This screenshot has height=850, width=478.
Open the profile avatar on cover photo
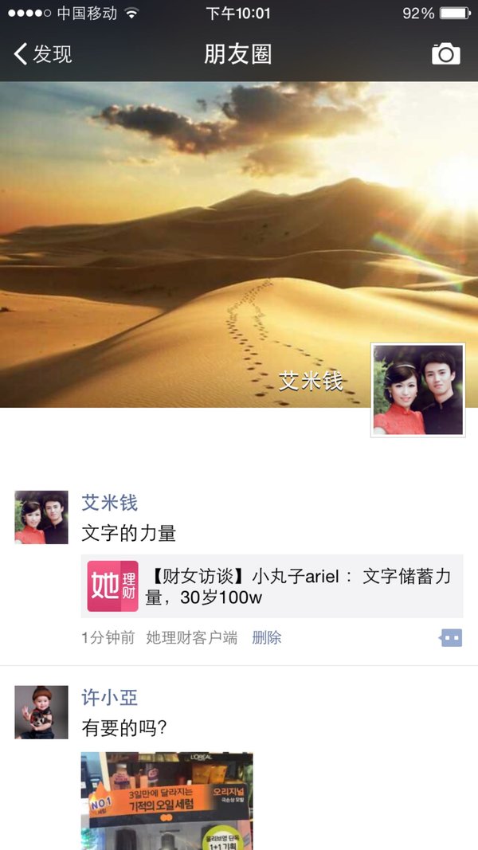click(417, 390)
